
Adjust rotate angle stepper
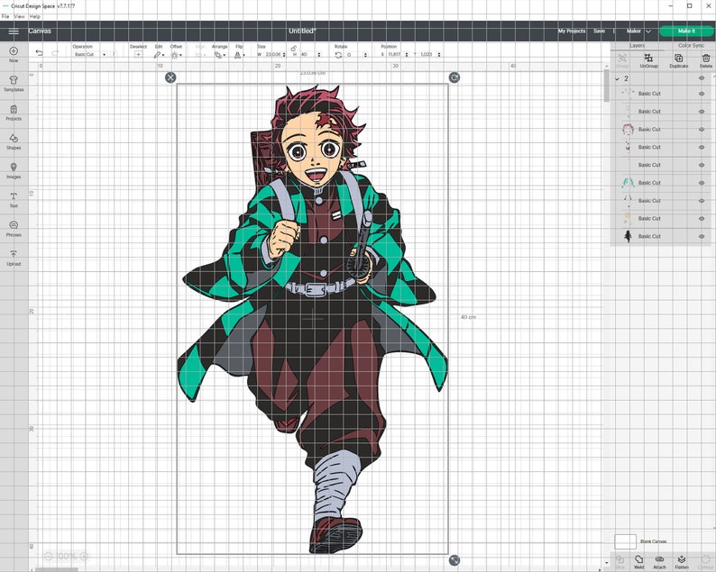tap(365, 55)
